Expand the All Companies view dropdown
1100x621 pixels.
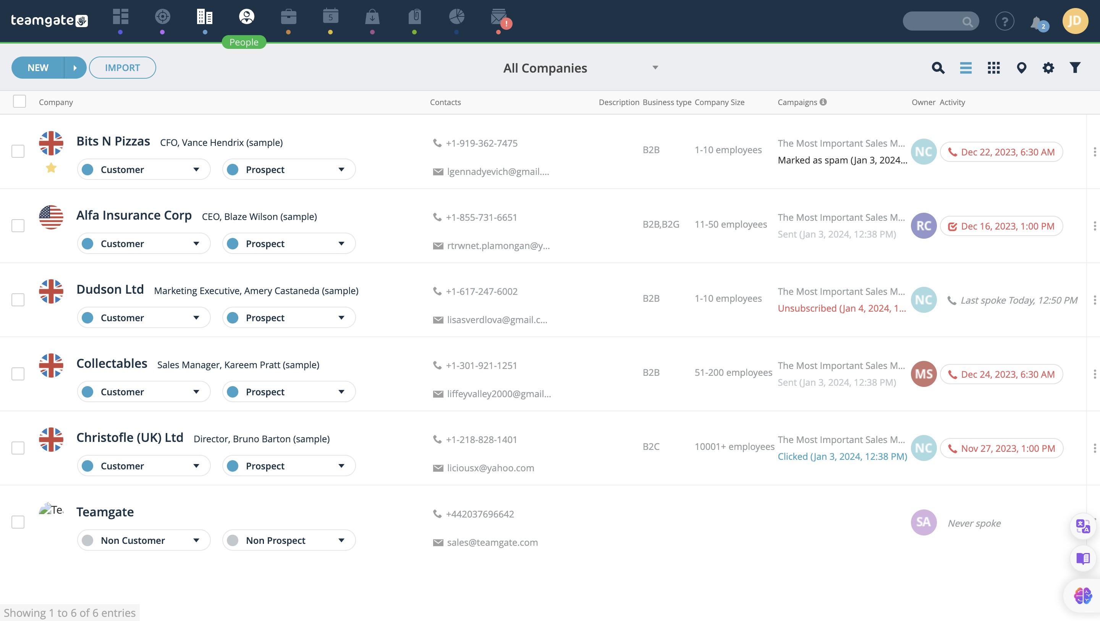[579, 68]
